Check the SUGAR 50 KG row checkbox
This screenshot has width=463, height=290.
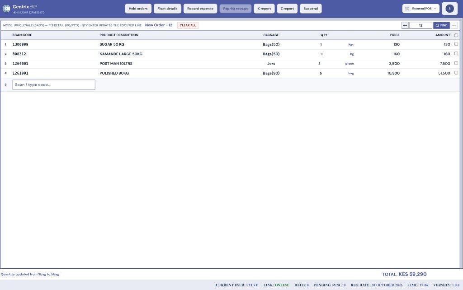pos(456,44)
